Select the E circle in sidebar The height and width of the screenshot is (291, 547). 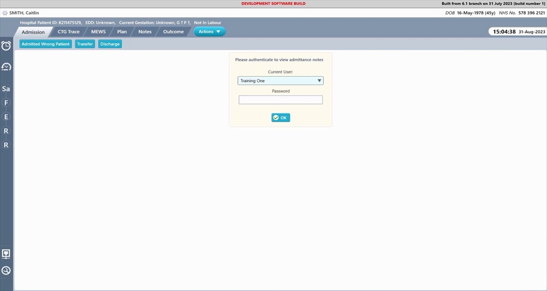tap(6, 117)
